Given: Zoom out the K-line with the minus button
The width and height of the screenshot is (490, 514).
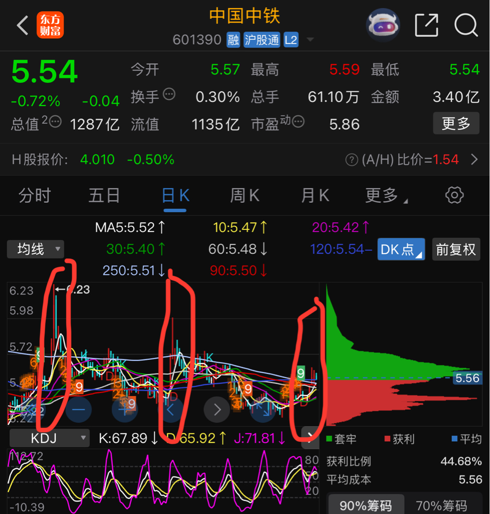Looking at the screenshot, I should (79, 410).
